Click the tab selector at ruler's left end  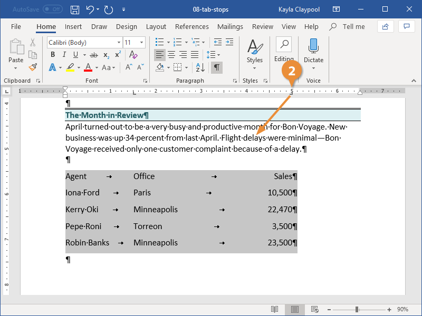click(7, 91)
